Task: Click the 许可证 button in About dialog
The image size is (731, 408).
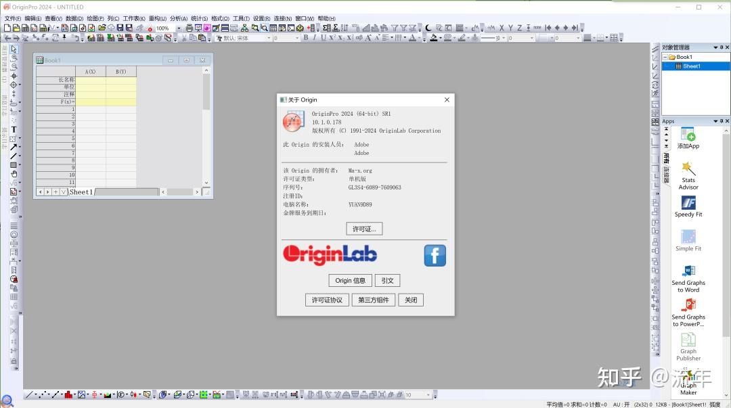Action: click(x=363, y=229)
